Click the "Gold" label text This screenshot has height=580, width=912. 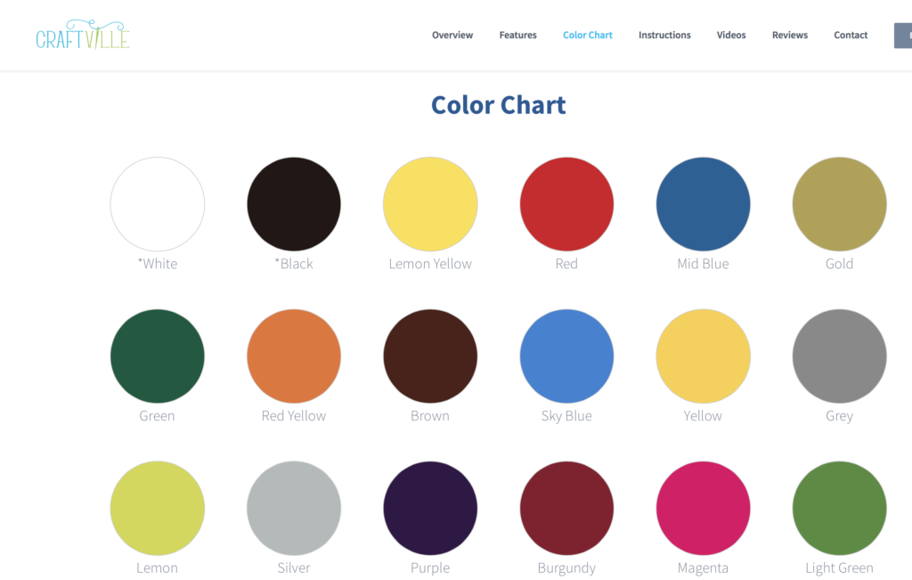pyautogui.click(x=839, y=264)
